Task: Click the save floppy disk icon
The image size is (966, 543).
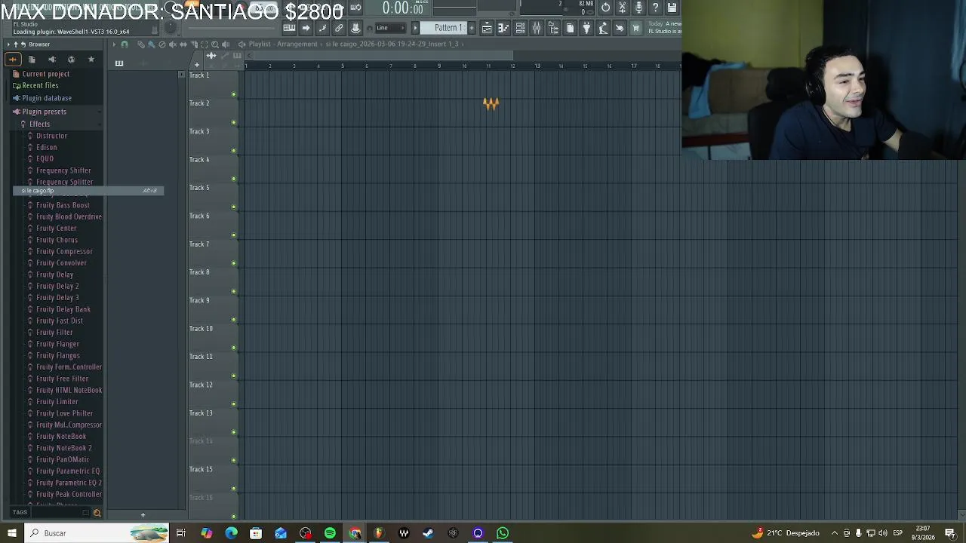Action: 672,8
